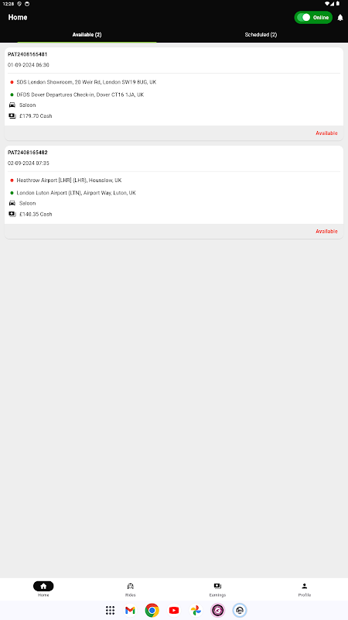
Task: Open booking PAT2408165482 card
Action: tap(173, 191)
